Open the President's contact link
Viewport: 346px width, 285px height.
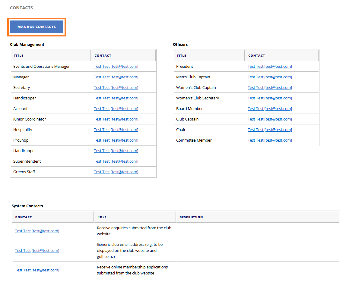pos(270,66)
